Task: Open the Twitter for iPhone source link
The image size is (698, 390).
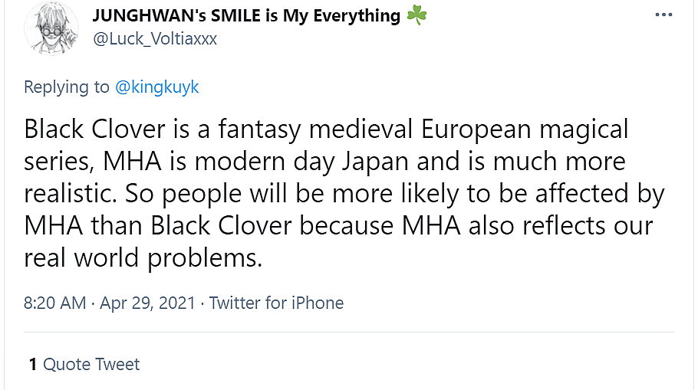Action: click(x=276, y=303)
